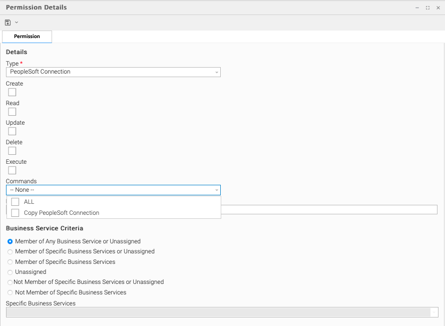Viewport: 445px width, 326px height.
Task: Open the save options dropdown arrow
Action: click(17, 23)
